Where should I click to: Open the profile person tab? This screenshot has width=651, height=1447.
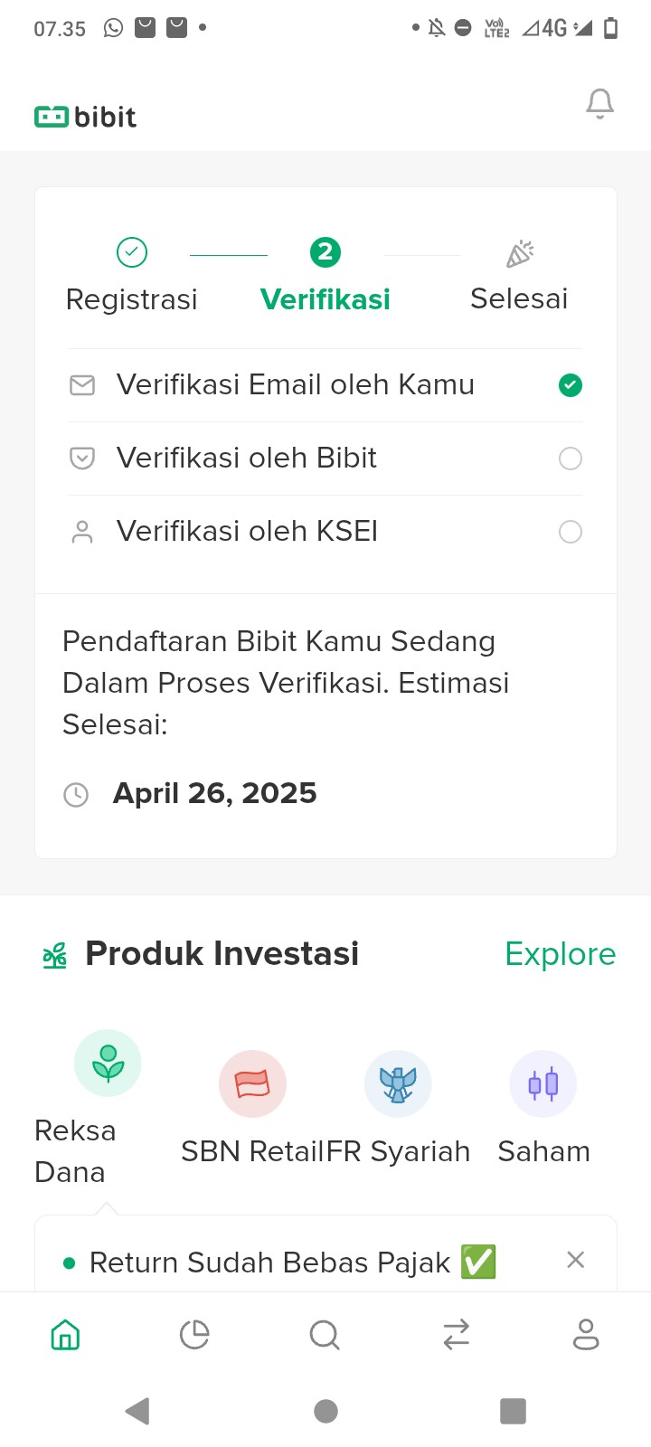coord(586,1335)
